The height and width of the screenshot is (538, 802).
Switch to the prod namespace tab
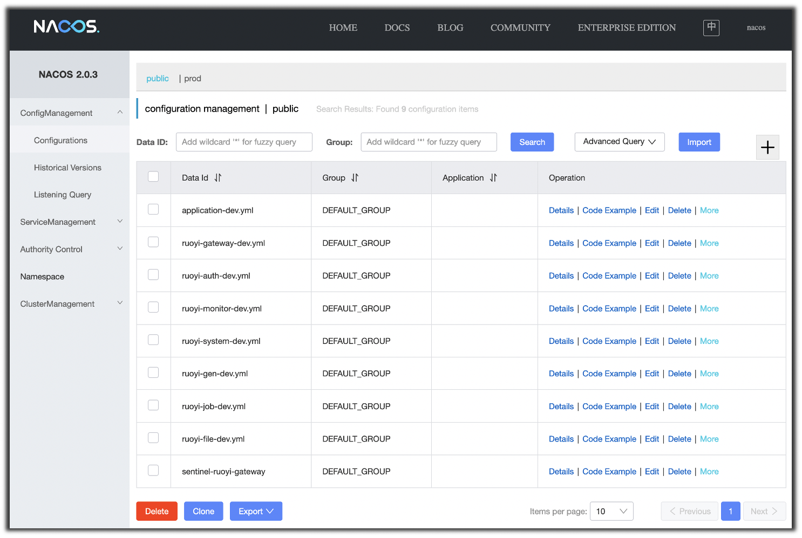click(193, 78)
